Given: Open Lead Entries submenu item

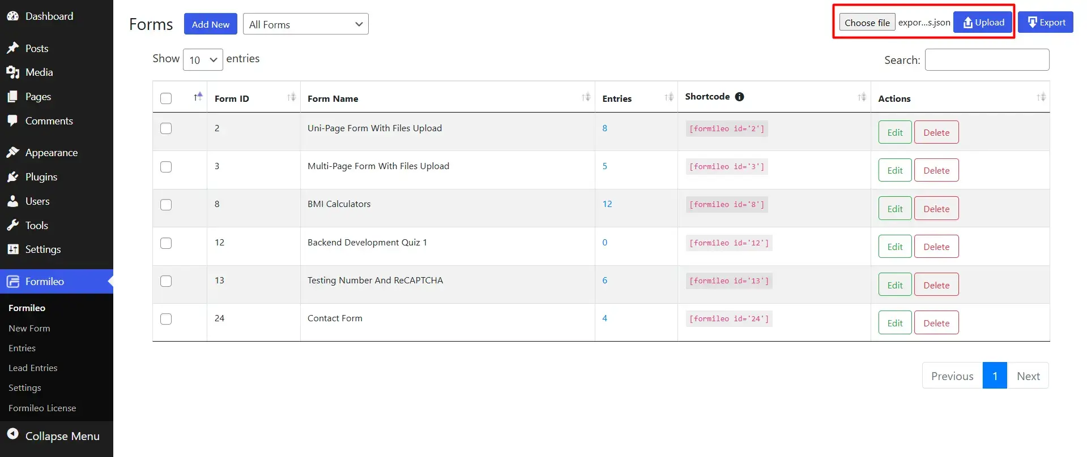Looking at the screenshot, I should click(x=33, y=368).
